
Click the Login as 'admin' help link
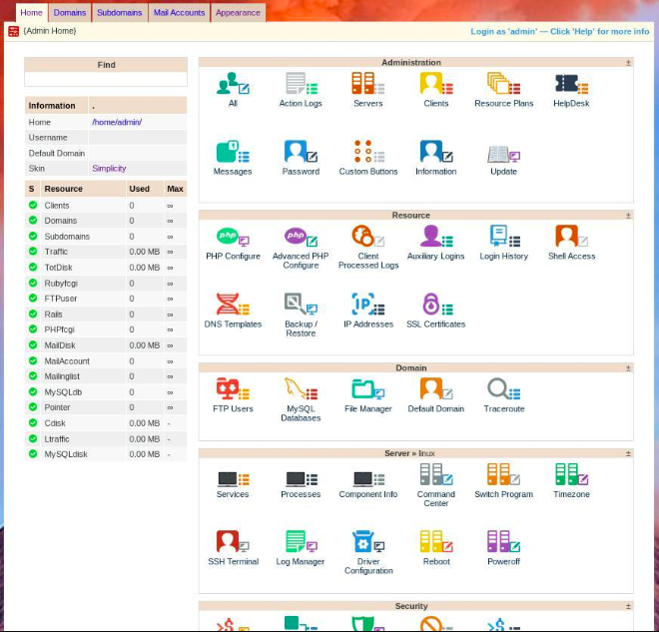[559, 32]
